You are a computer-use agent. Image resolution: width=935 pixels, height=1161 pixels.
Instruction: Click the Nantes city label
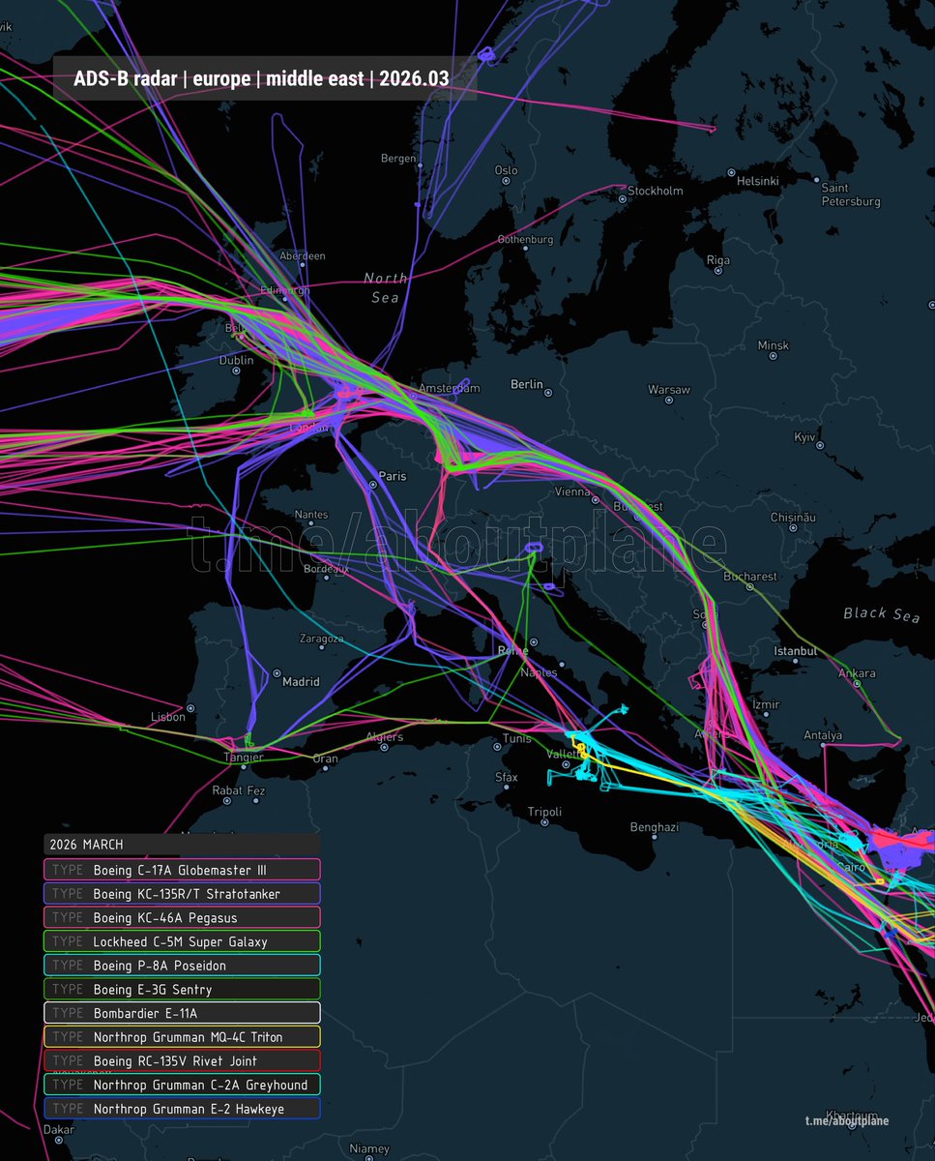tap(311, 515)
